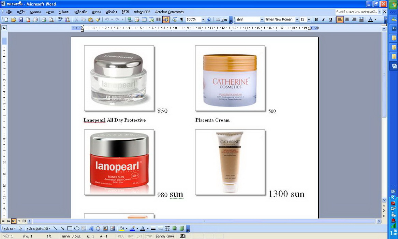The width and height of the screenshot is (398, 239).
Task: Select the Rectangle drawing tool
Action: pyautogui.click(x=70, y=229)
